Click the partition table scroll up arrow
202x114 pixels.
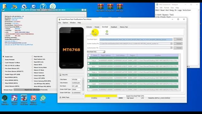point(180,55)
